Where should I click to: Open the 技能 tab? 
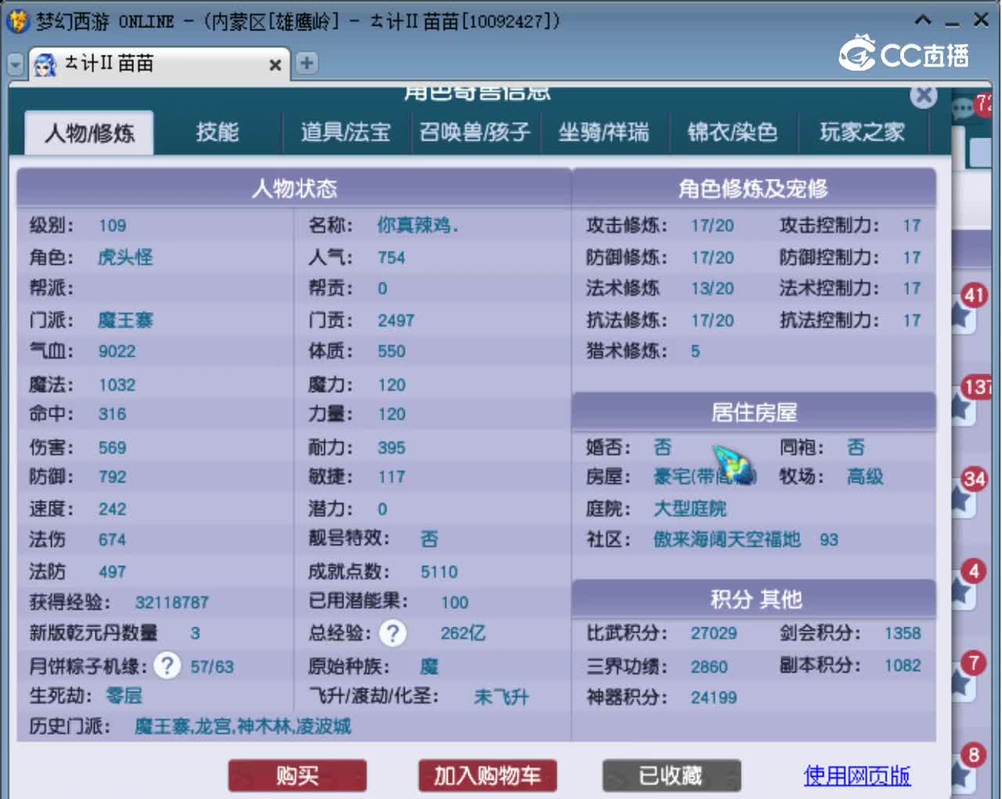click(x=217, y=132)
